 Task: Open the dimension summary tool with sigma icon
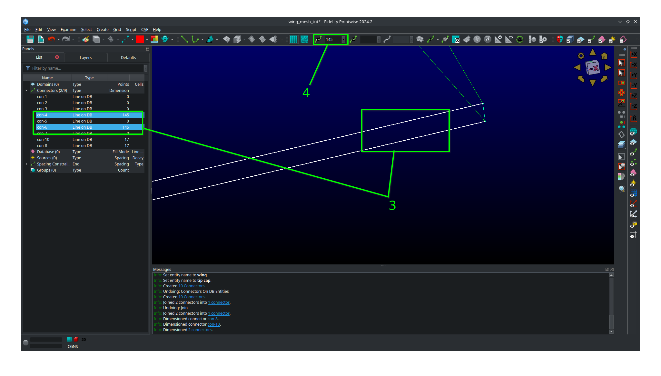457,39
